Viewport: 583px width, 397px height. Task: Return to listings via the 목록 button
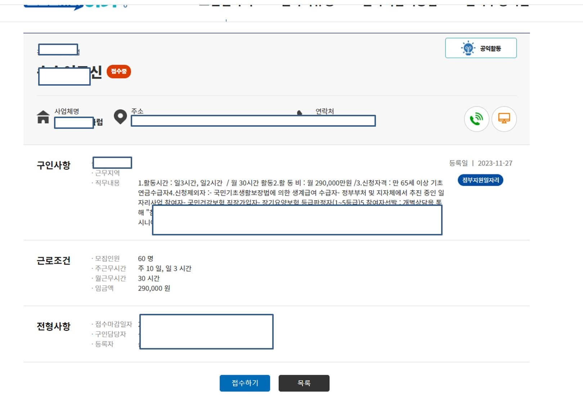[304, 383]
